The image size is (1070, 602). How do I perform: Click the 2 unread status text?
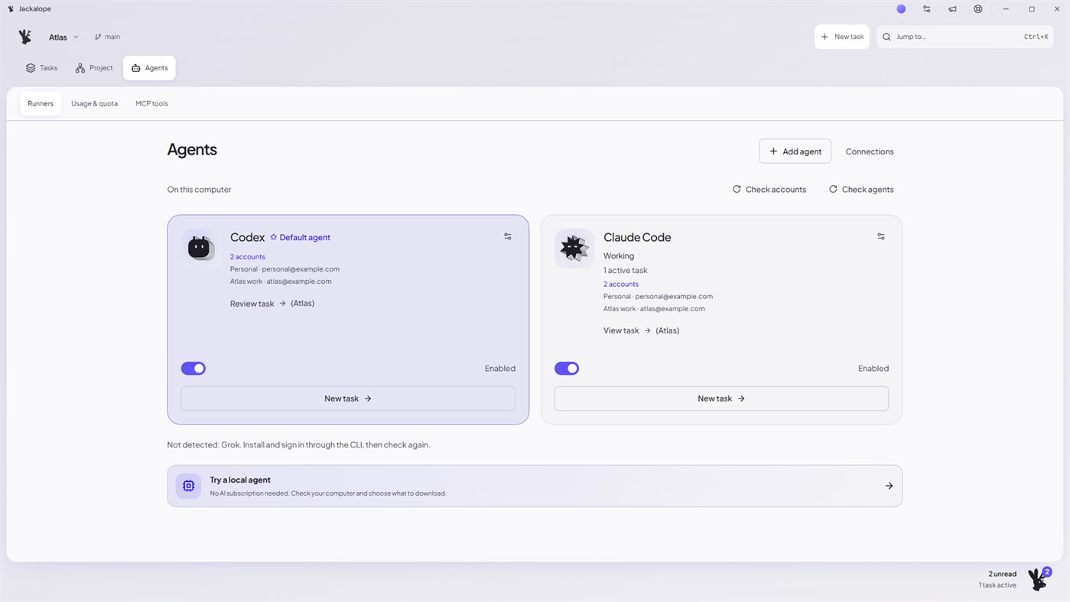click(1002, 574)
